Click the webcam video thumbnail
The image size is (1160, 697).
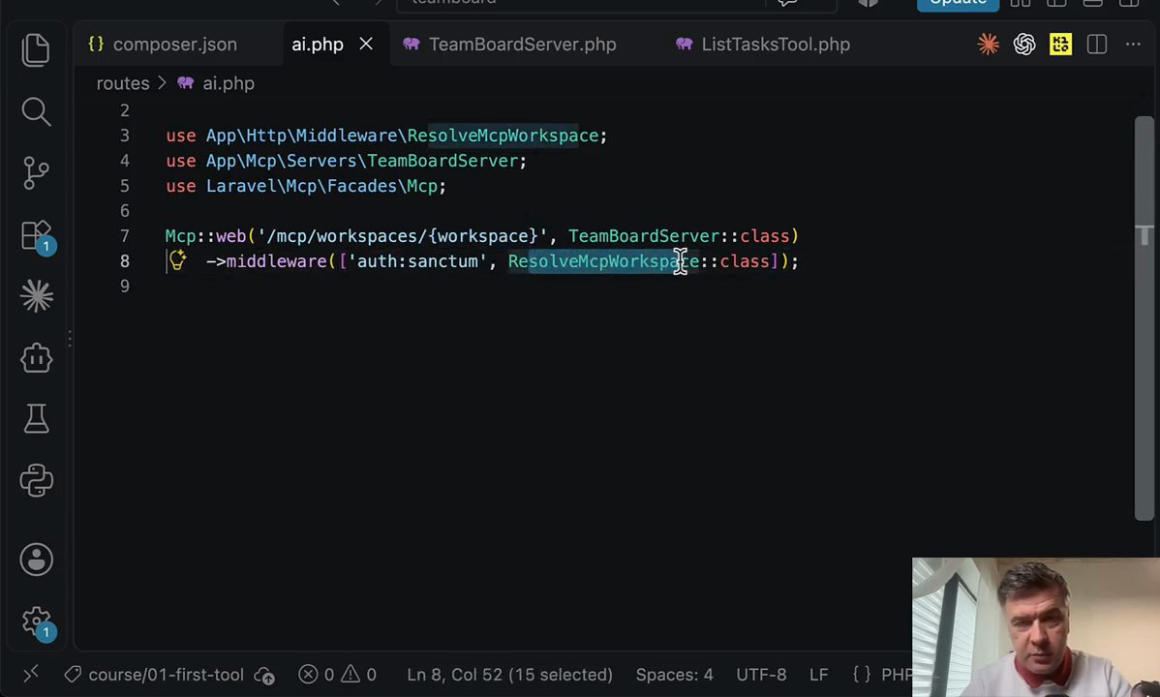(x=1036, y=627)
